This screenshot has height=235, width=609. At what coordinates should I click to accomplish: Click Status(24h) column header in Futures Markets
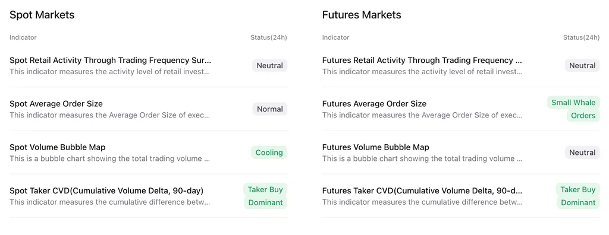[x=582, y=37]
